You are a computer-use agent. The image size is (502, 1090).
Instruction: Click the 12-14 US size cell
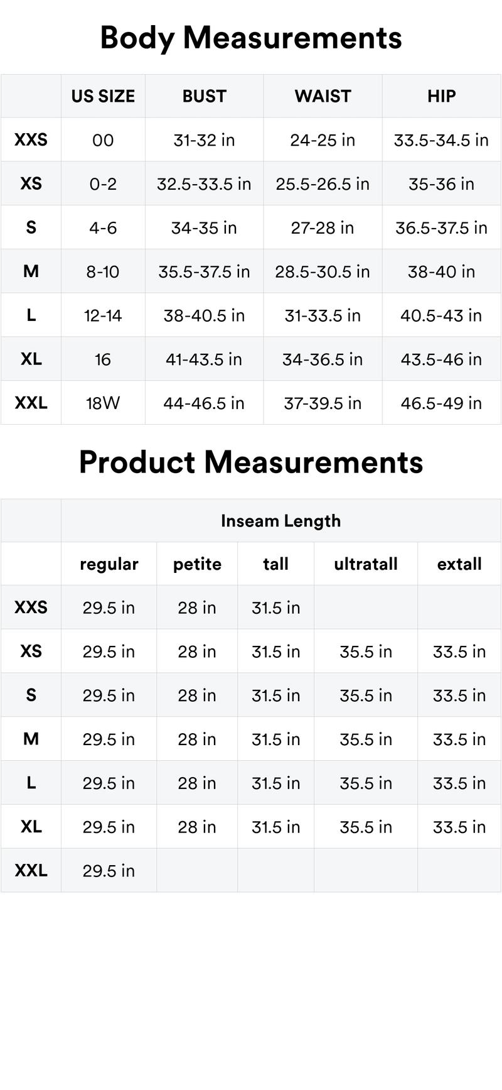point(103,315)
